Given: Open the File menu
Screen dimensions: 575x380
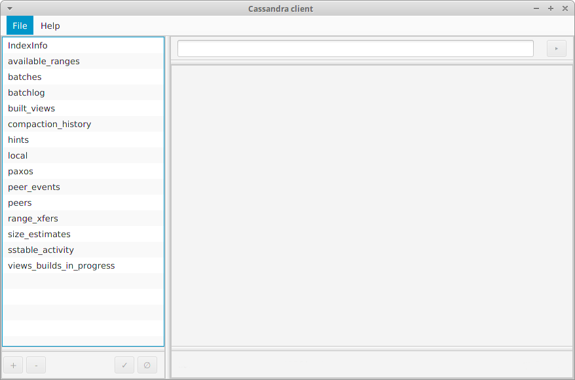Looking at the screenshot, I should click(x=20, y=26).
